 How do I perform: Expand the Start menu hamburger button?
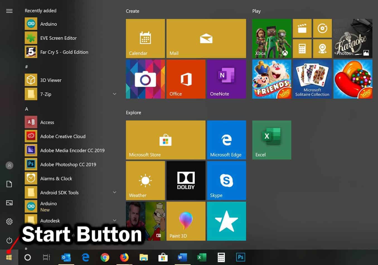9,11
